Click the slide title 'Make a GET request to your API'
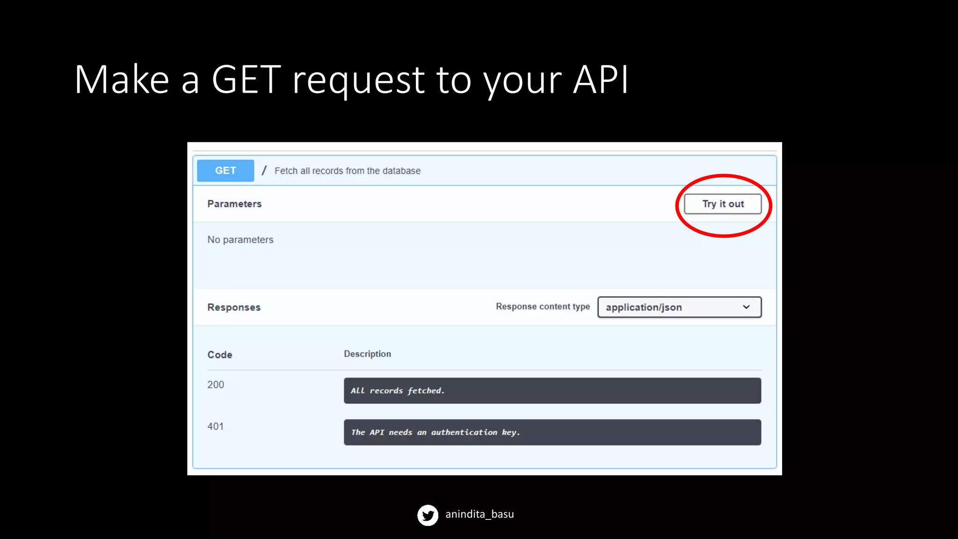This screenshot has width=958, height=539. (x=351, y=80)
